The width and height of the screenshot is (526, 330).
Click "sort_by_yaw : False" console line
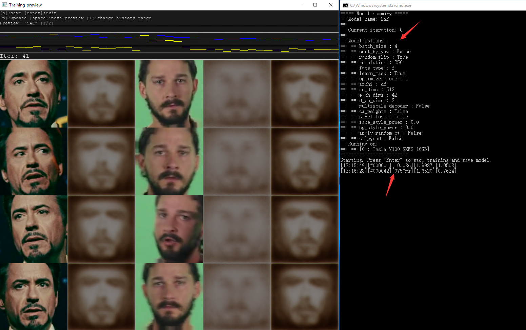(385, 52)
